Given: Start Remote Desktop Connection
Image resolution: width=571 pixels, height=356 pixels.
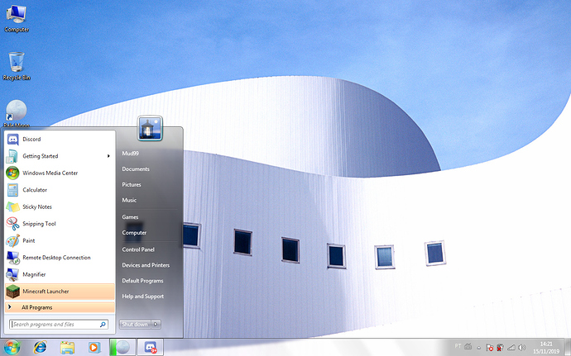Looking at the screenshot, I should pos(60,258).
